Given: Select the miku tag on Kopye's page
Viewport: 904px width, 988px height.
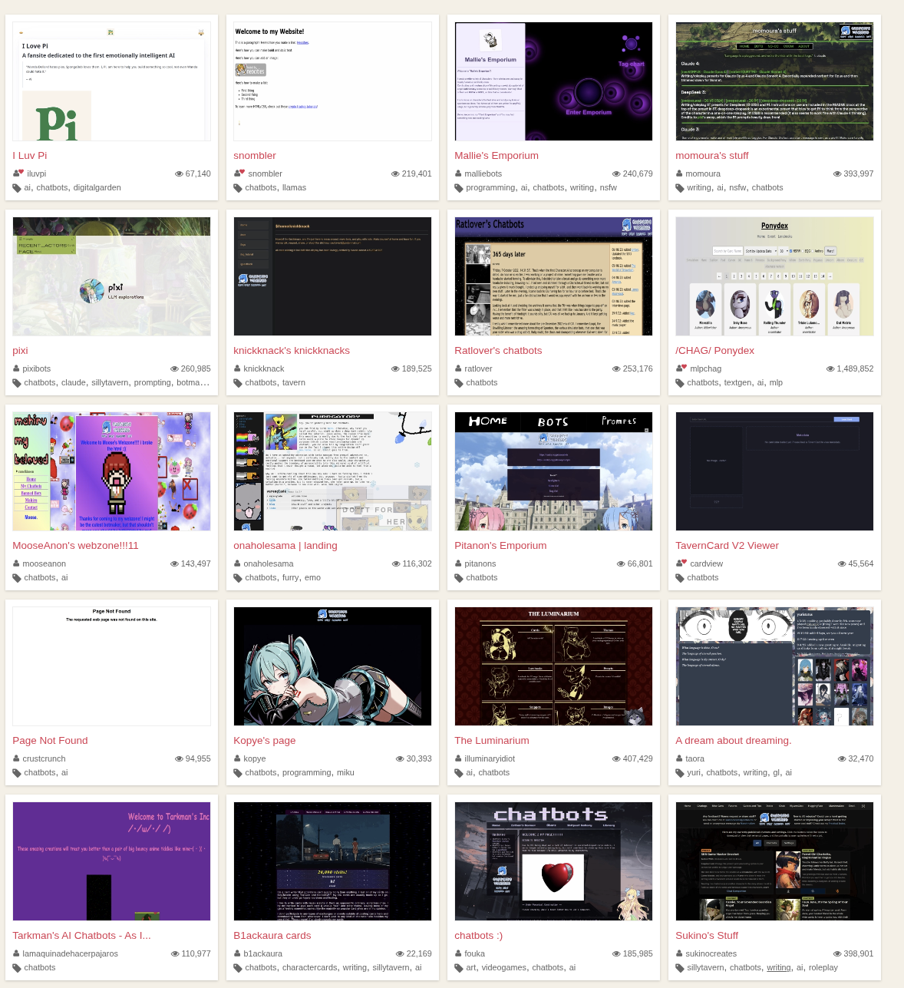Looking at the screenshot, I should pyautogui.click(x=345, y=772).
